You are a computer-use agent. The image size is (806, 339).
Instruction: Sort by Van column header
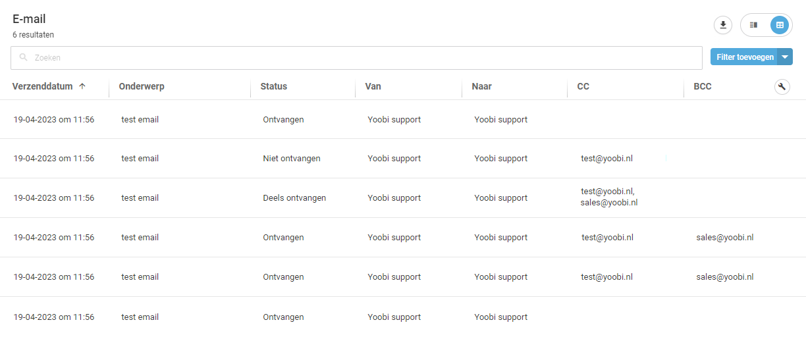coord(373,86)
